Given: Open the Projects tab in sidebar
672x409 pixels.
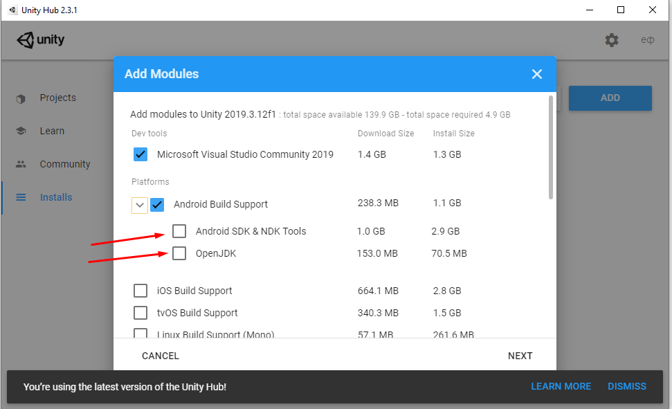Looking at the screenshot, I should (57, 98).
